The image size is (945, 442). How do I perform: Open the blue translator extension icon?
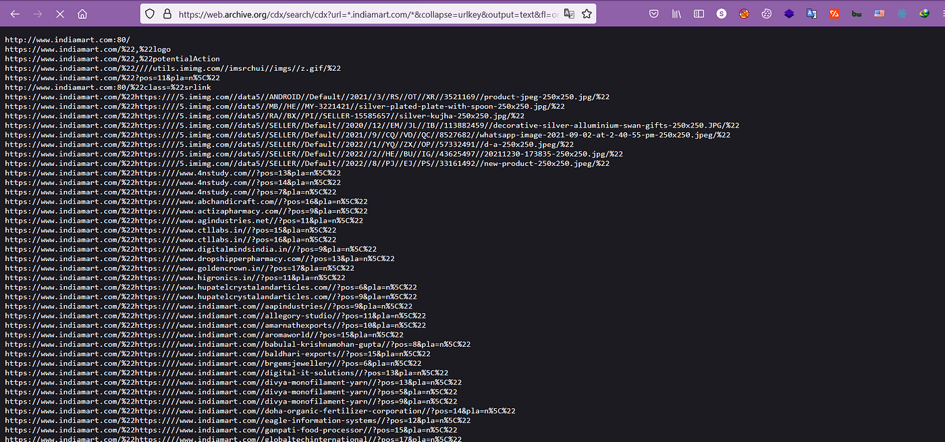click(811, 13)
